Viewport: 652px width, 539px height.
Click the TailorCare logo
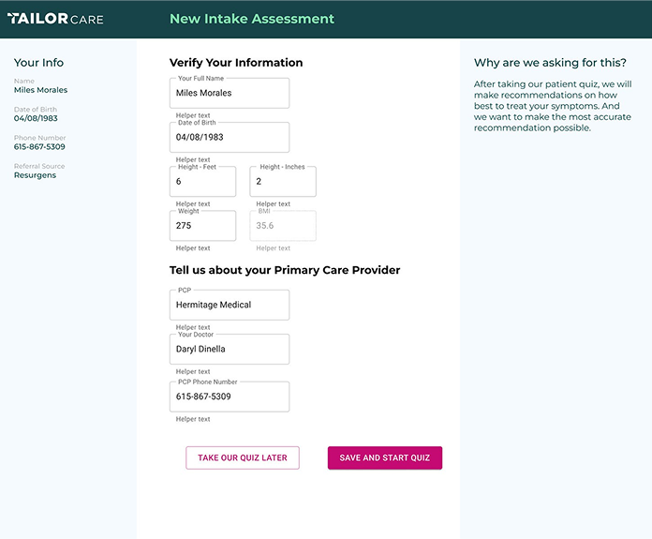click(x=55, y=19)
